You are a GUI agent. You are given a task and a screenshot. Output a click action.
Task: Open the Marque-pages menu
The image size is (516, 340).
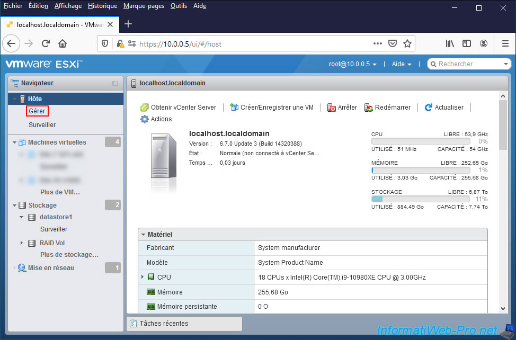(x=144, y=6)
